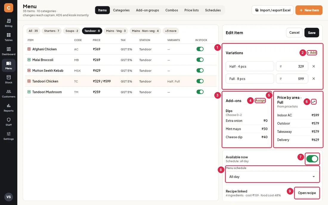Screen dimensions: 328x205
Task: Open Reports in the sidebar
Action: [9, 108]
